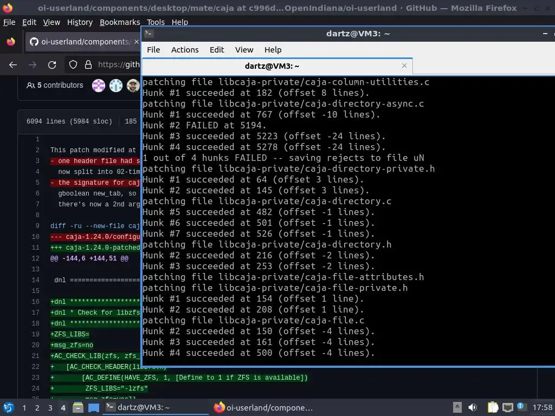Viewport: 555px width, 416px height.
Task: Open the Firefox Bookmarks menu
Action: tap(120, 22)
